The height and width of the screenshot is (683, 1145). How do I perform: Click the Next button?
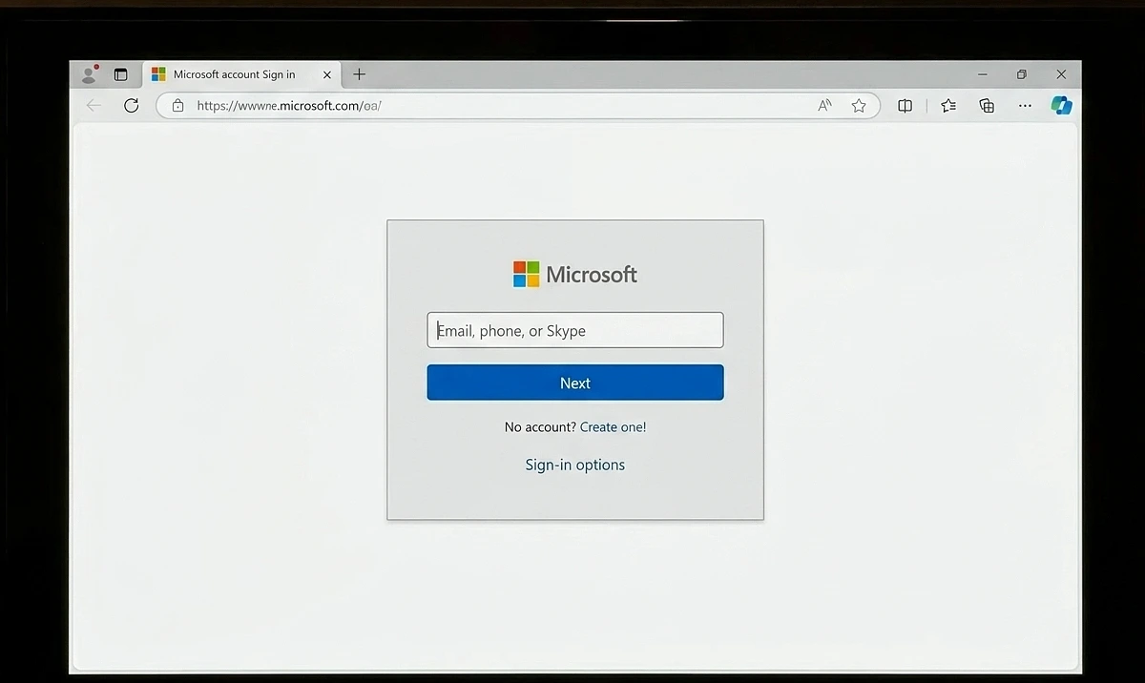tap(575, 383)
